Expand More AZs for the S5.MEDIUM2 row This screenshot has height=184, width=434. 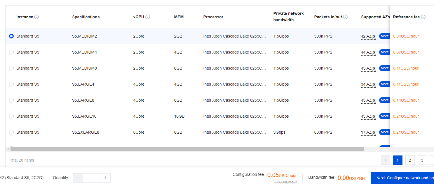tap(384, 36)
